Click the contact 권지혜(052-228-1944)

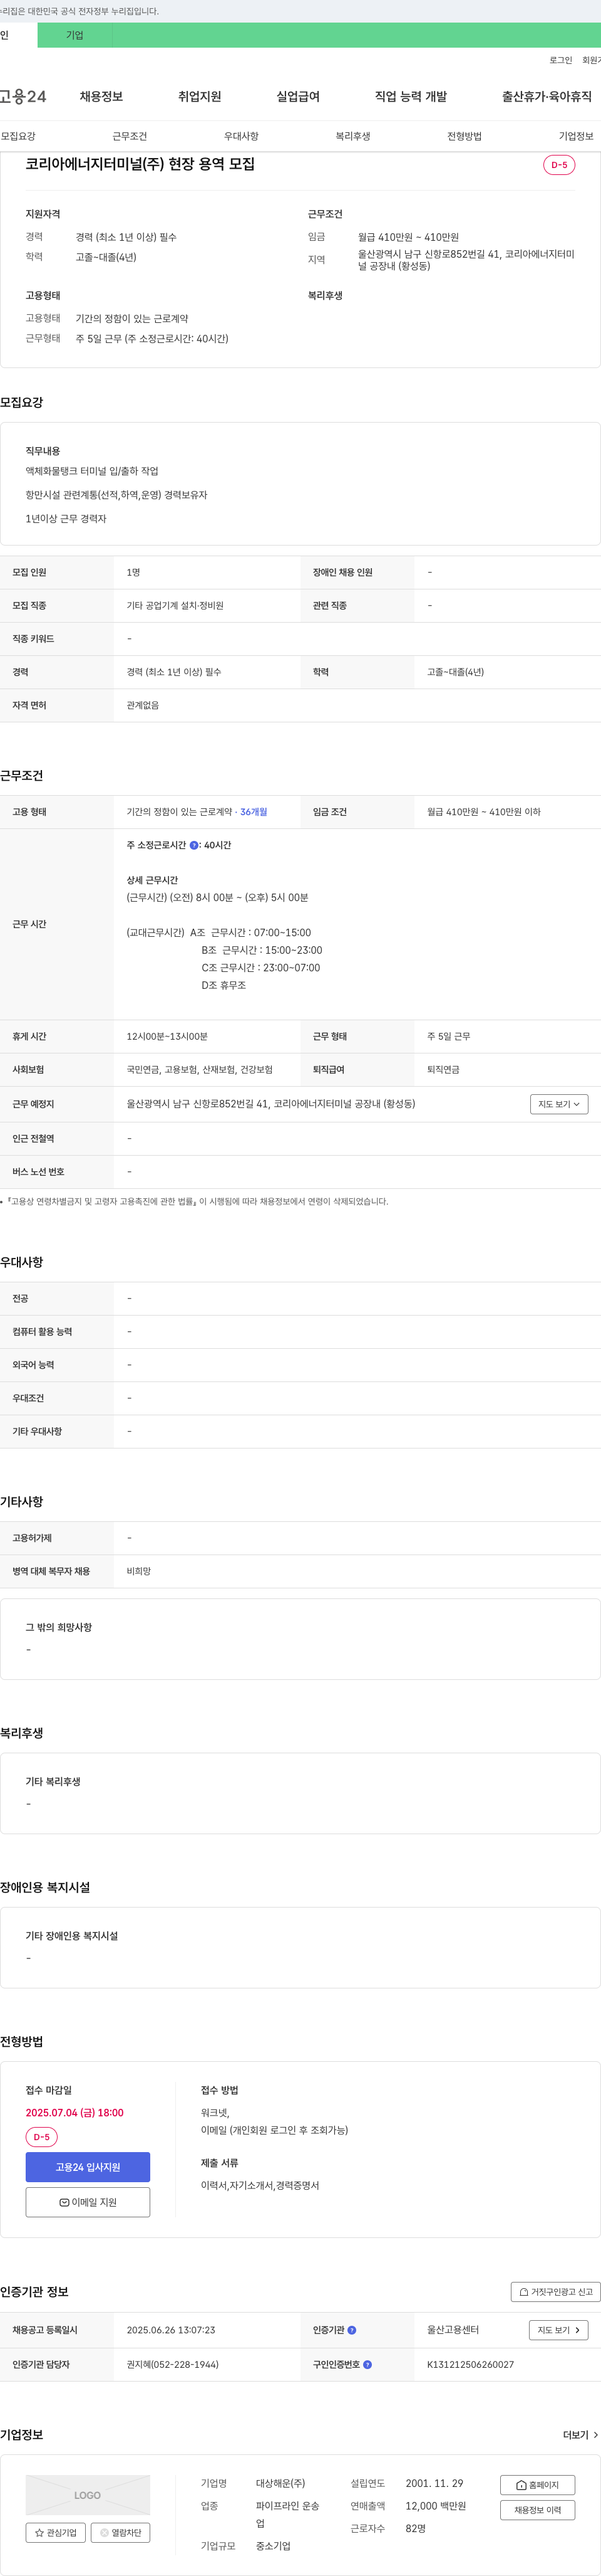click(x=173, y=2364)
